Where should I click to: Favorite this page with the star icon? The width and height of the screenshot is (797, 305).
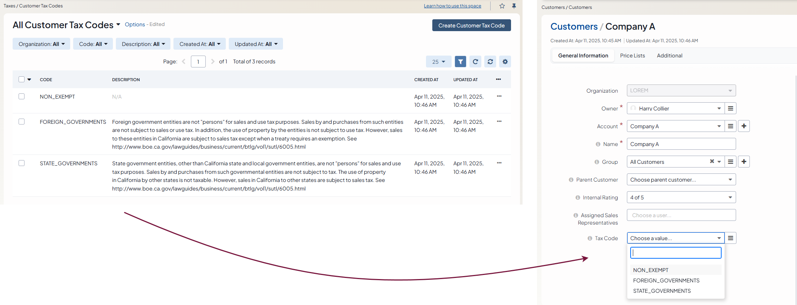pyautogui.click(x=502, y=6)
